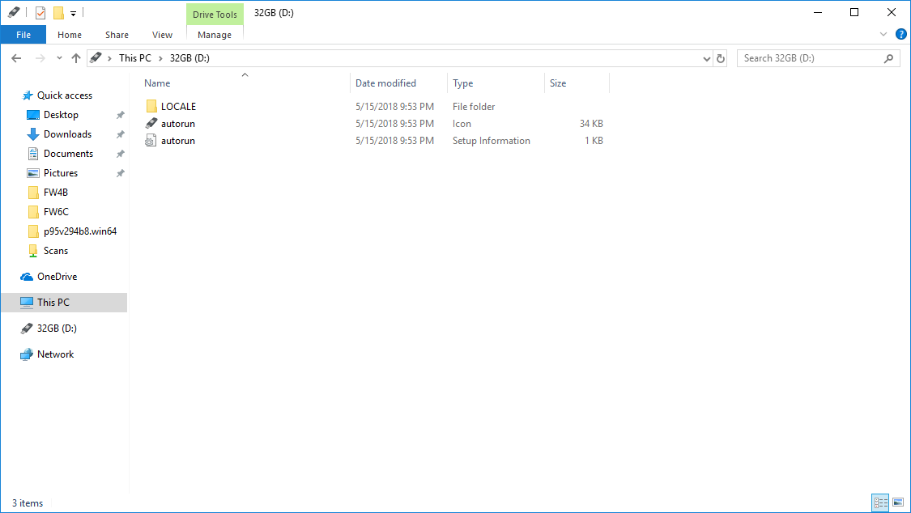This screenshot has height=513, width=911.
Task: Expand the chevron after This PC breadcrumb
Action: pos(160,58)
